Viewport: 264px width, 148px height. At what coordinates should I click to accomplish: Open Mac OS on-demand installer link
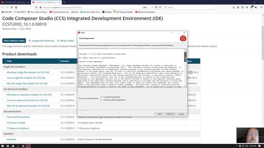pyautogui.click(x=28, y=106)
